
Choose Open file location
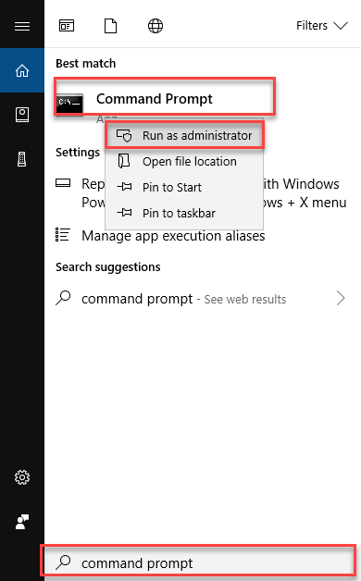pyautogui.click(x=184, y=162)
